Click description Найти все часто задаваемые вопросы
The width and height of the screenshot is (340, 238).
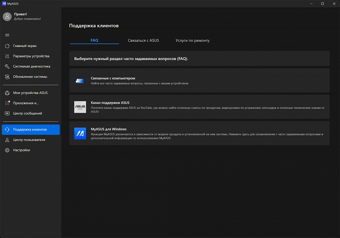click(139, 83)
